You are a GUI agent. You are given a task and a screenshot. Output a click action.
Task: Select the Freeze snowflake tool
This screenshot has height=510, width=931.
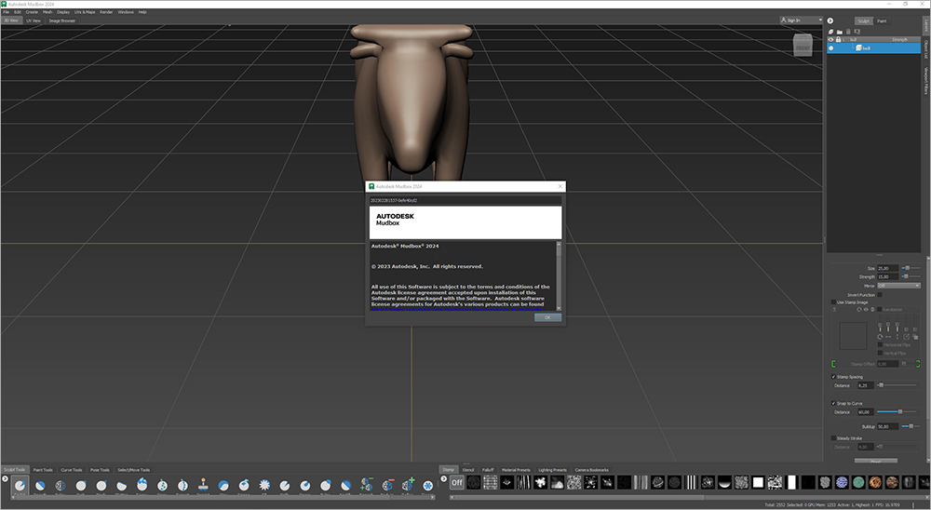point(428,486)
